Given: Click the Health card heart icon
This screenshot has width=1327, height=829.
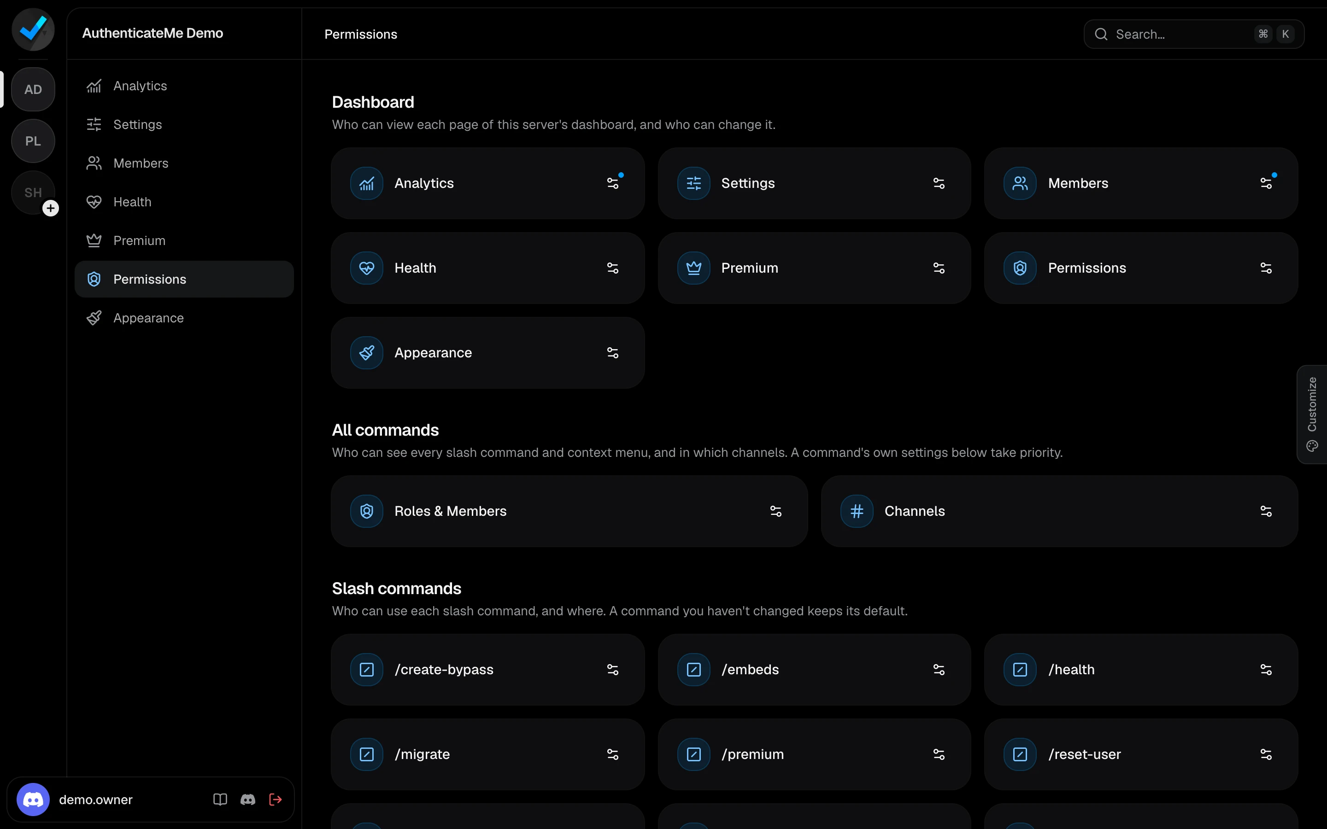Looking at the screenshot, I should 366,268.
